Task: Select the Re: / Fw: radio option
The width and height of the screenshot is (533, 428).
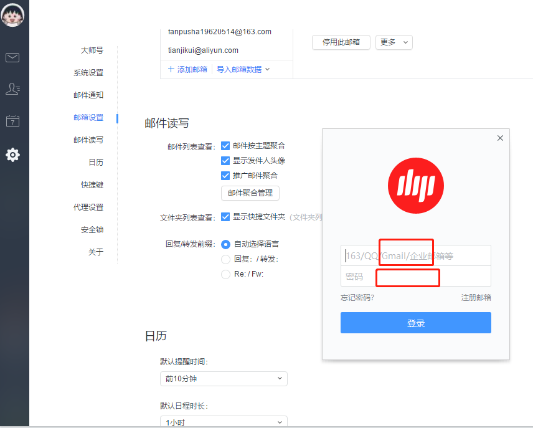Action: coord(226,274)
